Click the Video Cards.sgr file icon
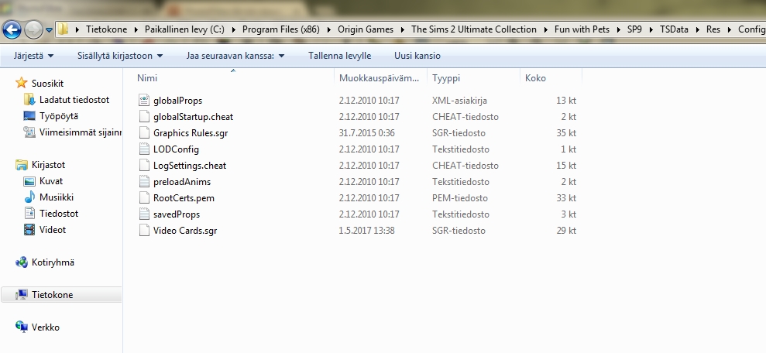766x353 pixels. pos(144,231)
